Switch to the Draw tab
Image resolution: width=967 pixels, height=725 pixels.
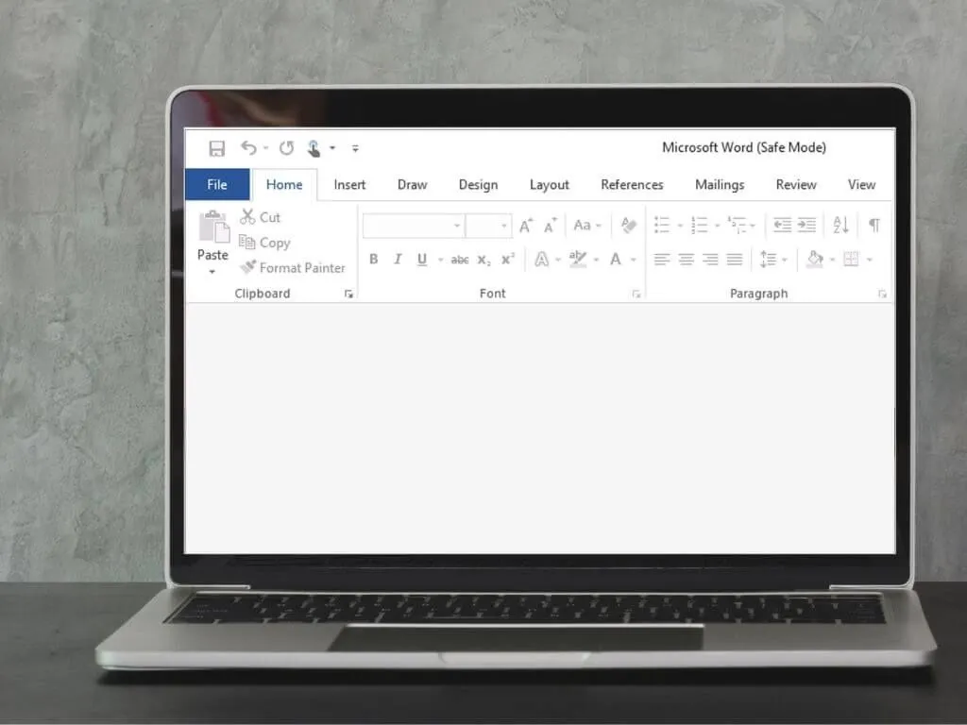tap(412, 184)
